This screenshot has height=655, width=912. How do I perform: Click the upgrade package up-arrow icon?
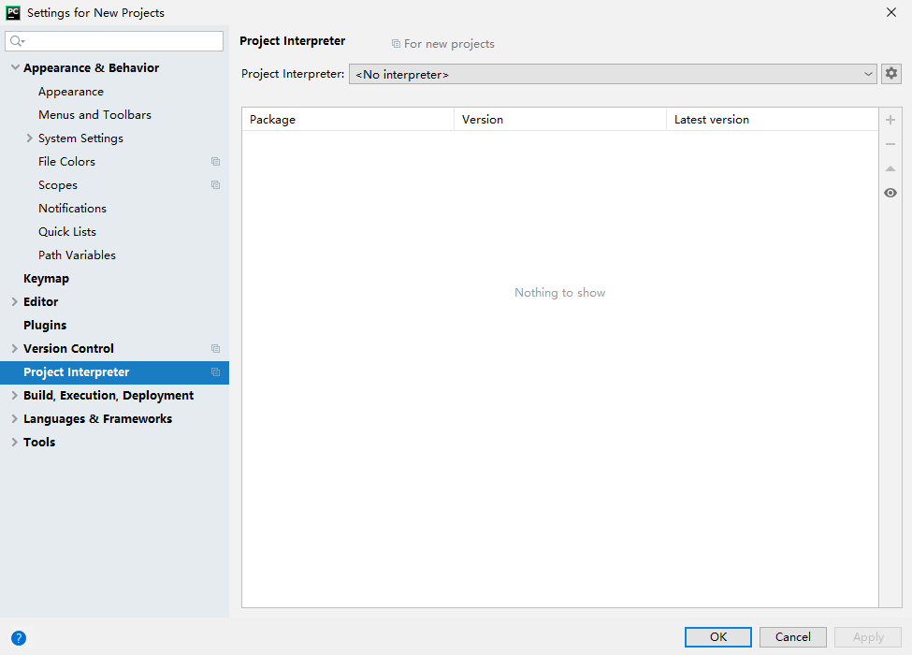pos(890,168)
